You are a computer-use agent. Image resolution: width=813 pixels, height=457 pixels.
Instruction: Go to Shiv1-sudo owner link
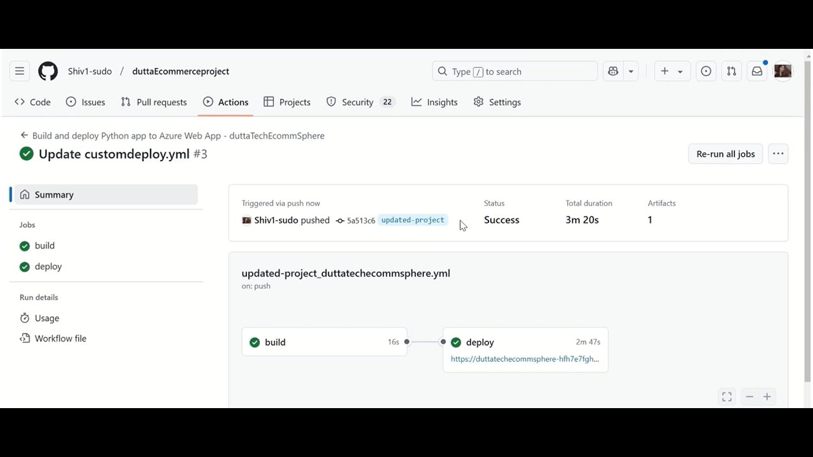point(90,71)
